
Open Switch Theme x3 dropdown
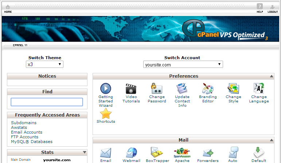(44, 64)
